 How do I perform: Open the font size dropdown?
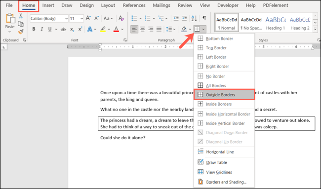pos(76,19)
